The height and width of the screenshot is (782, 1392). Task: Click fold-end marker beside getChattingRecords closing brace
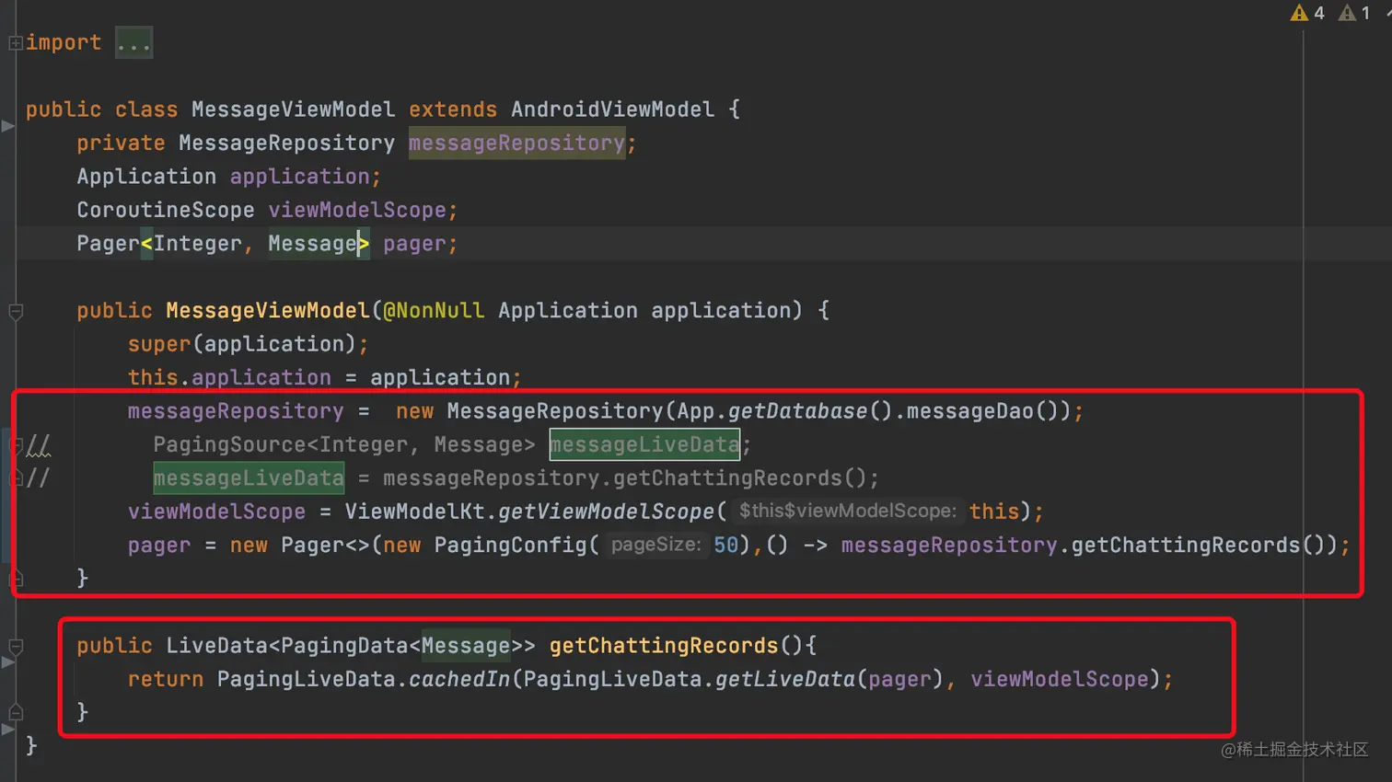16,712
